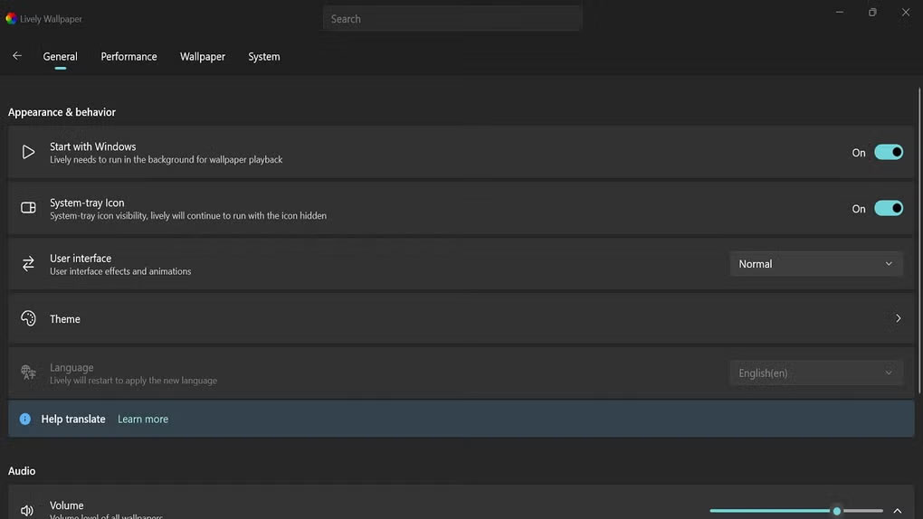Click the Lively Wallpaper app logo

point(11,18)
